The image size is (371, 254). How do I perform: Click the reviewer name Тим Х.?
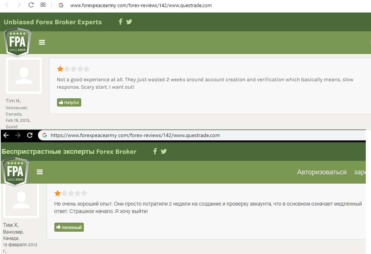click(11, 225)
